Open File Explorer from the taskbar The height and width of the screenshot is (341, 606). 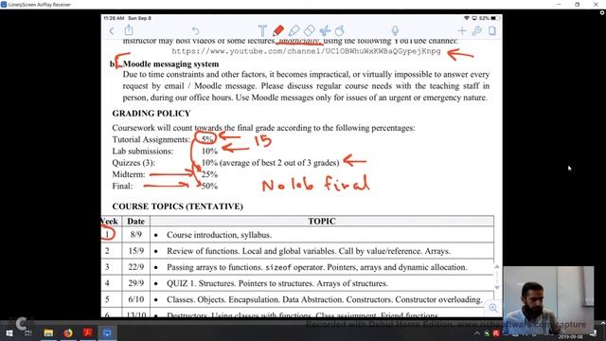[48, 332]
